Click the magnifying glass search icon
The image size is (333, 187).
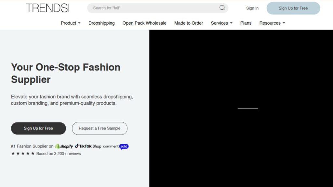(x=222, y=8)
